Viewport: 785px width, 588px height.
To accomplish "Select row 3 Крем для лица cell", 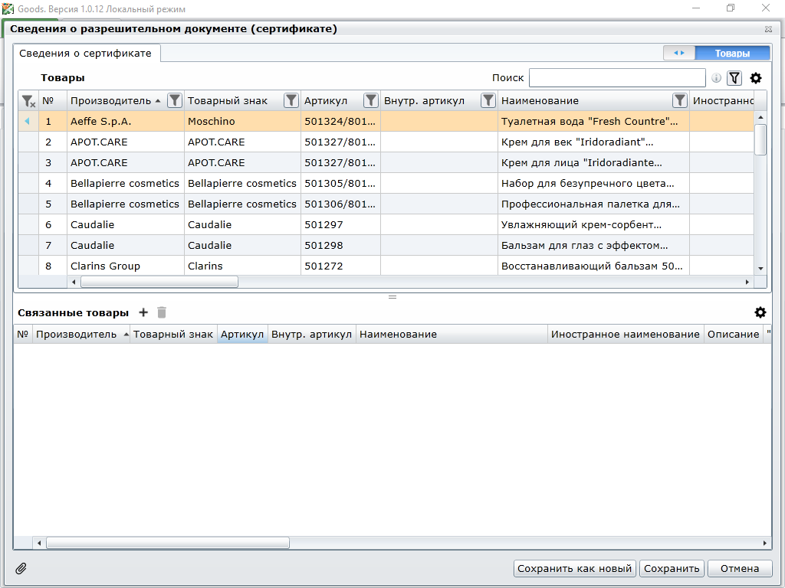I will click(x=593, y=162).
